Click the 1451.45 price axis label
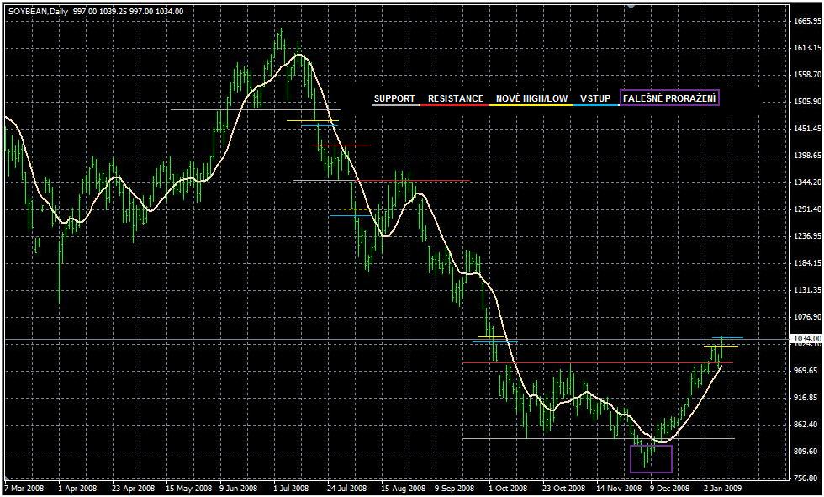The width and height of the screenshot is (824, 497). pos(809,129)
